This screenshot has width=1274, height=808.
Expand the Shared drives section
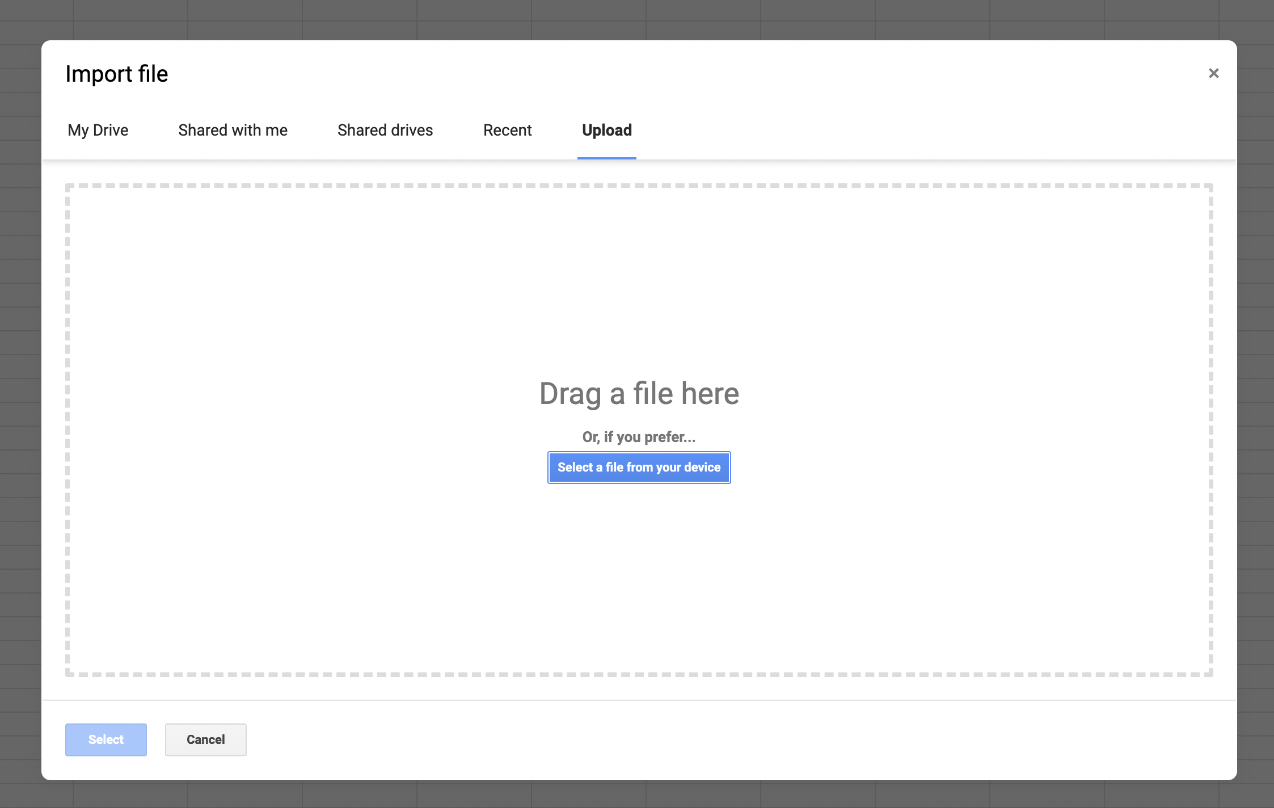click(385, 130)
